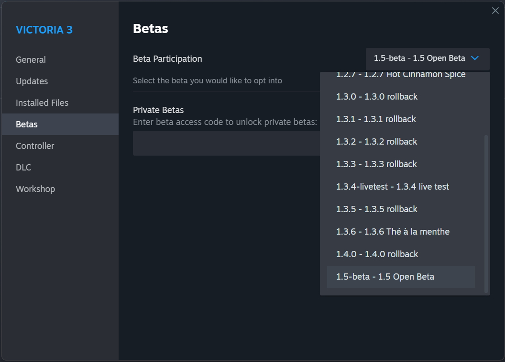Select the 1.3.4 live test branch
Screen dimensions: 505x362
pos(392,186)
